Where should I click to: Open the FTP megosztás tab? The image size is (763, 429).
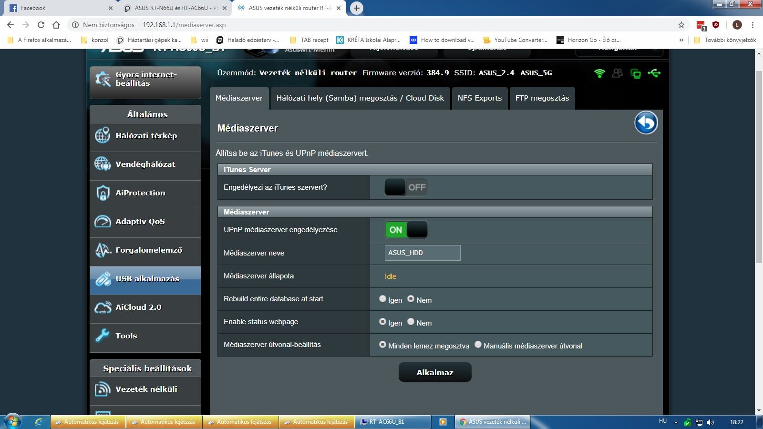point(542,98)
